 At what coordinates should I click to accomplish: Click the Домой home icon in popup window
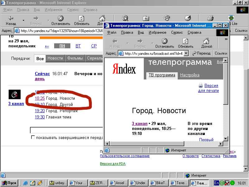tap(206, 41)
